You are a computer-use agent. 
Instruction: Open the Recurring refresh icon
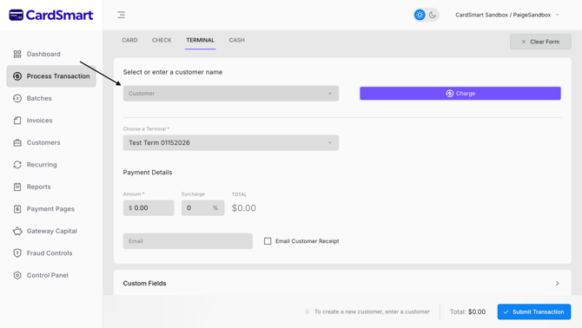[17, 165]
